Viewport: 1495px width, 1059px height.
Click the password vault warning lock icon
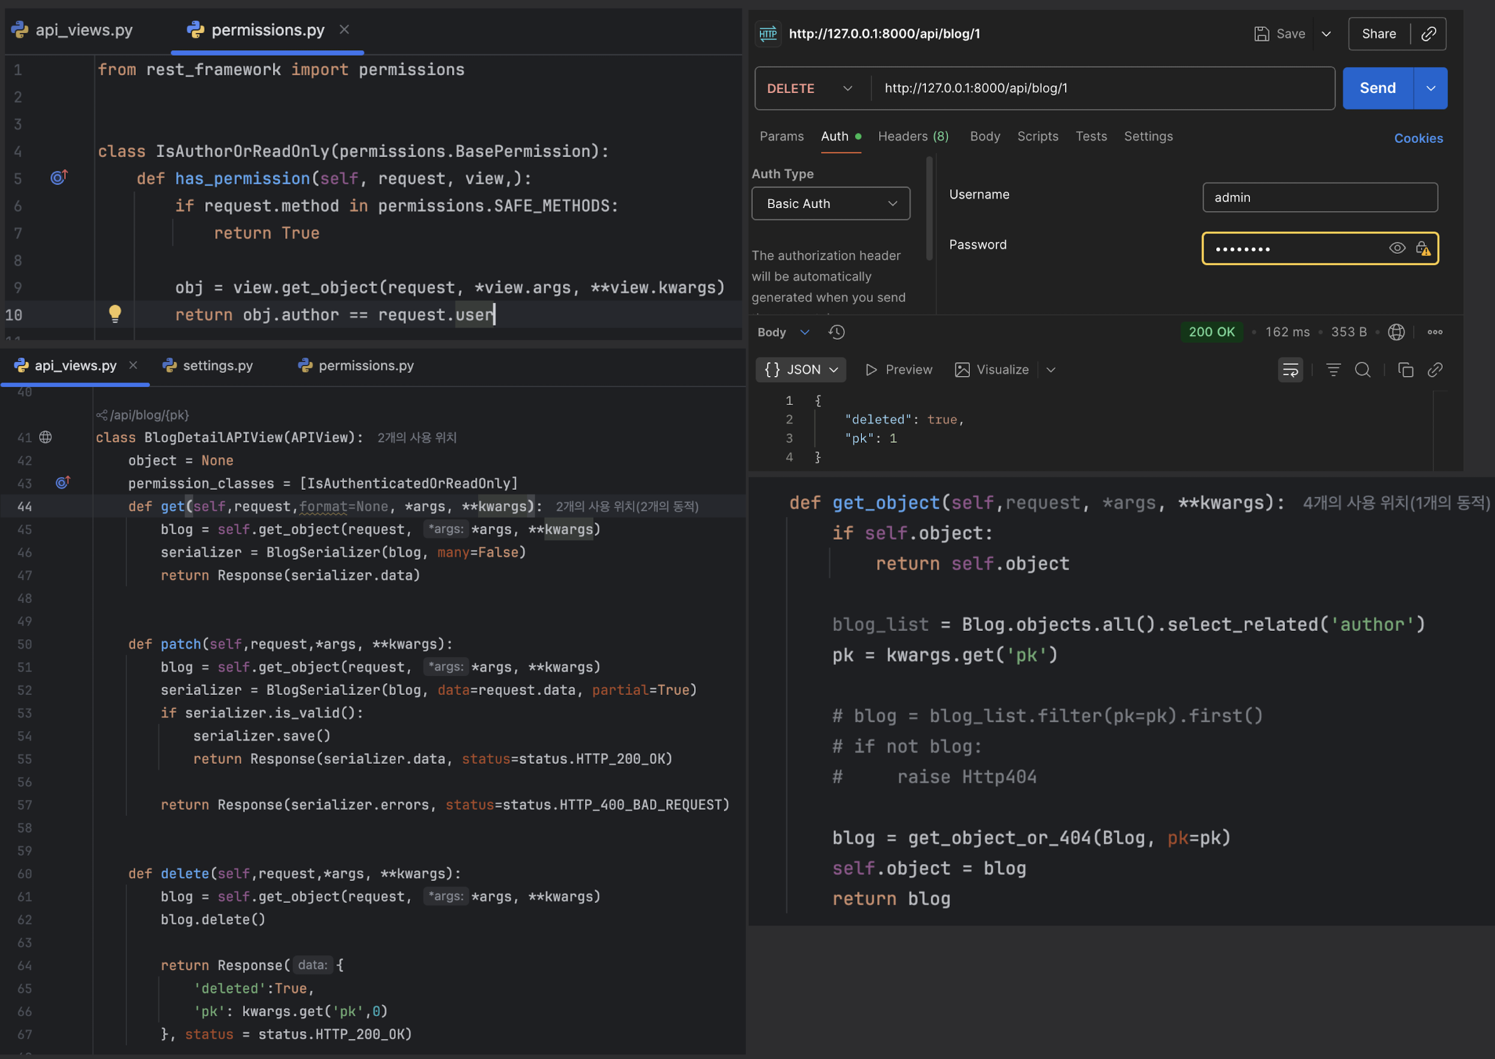point(1423,248)
